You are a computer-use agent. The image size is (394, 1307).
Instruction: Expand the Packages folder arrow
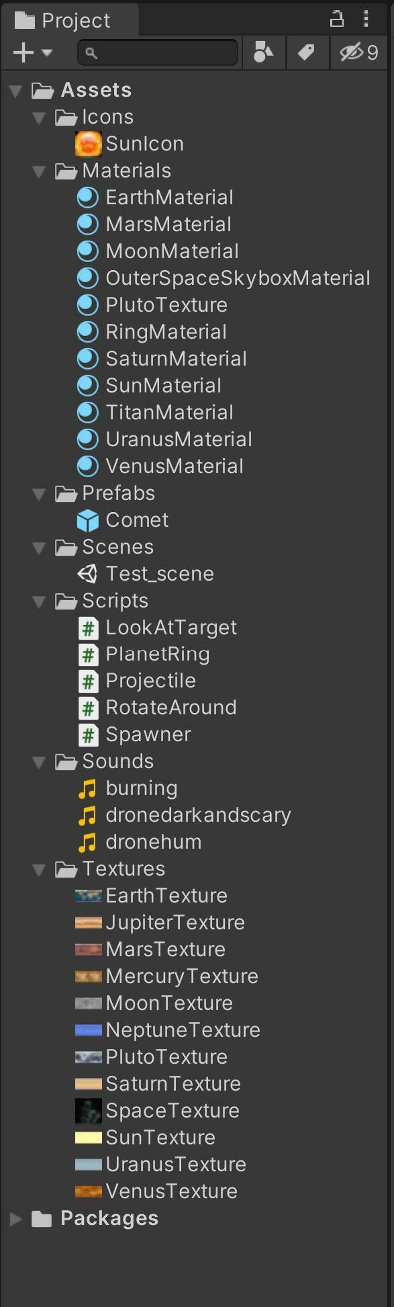[15, 1219]
